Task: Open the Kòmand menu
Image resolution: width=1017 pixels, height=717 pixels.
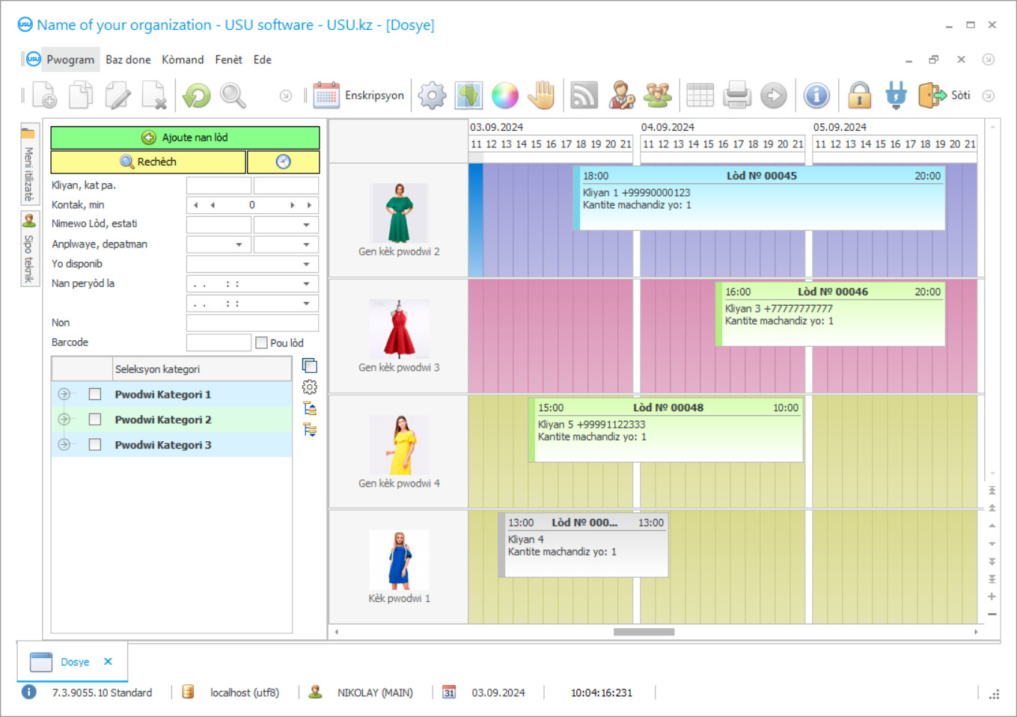Action: (x=183, y=60)
